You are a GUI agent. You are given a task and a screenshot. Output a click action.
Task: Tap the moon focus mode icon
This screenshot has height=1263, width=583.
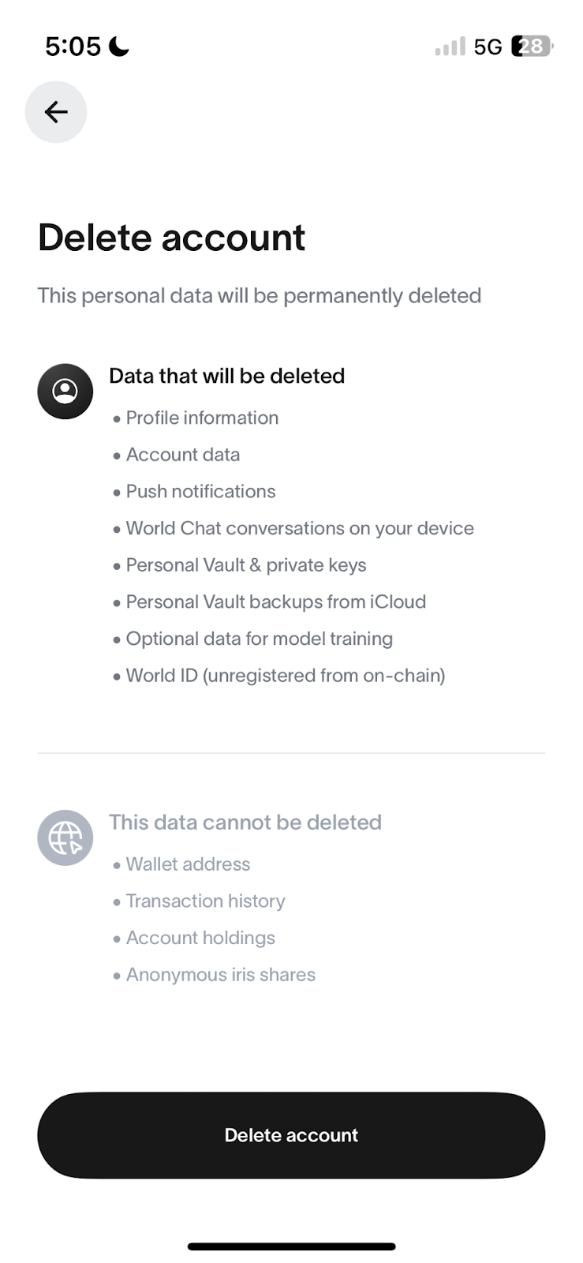click(119, 47)
